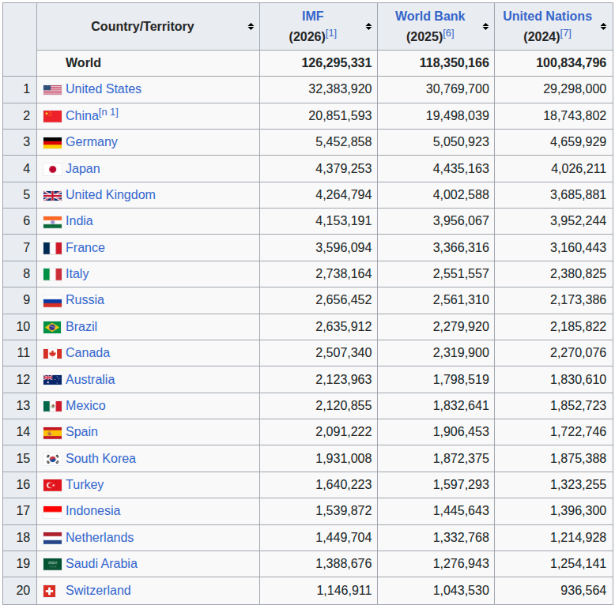Click the Canada flag icon

pyautogui.click(x=52, y=353)
